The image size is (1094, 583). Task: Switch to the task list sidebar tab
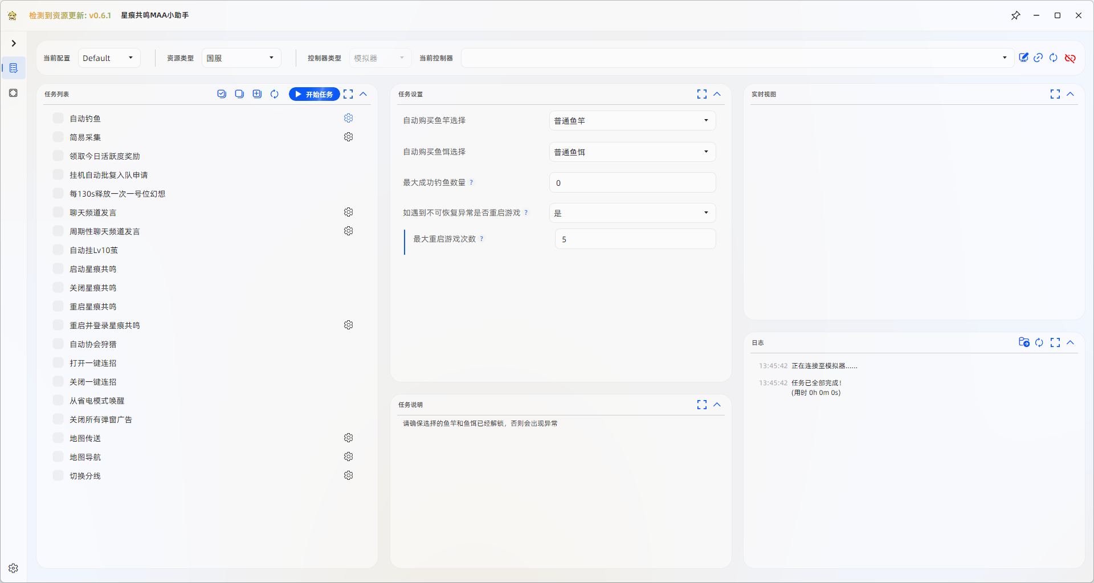pos(14,68)
